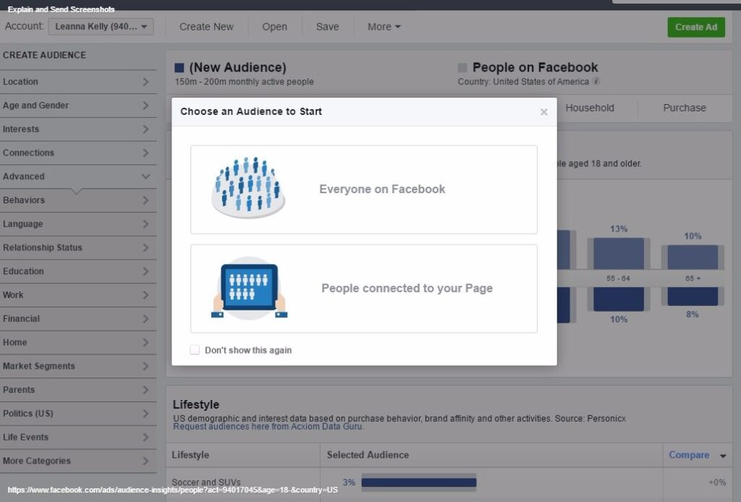Viewport: 741px width, 502px height.
Task: Click the Save option in toolbar
Action: pyautogui.click(x=327, y=27)
